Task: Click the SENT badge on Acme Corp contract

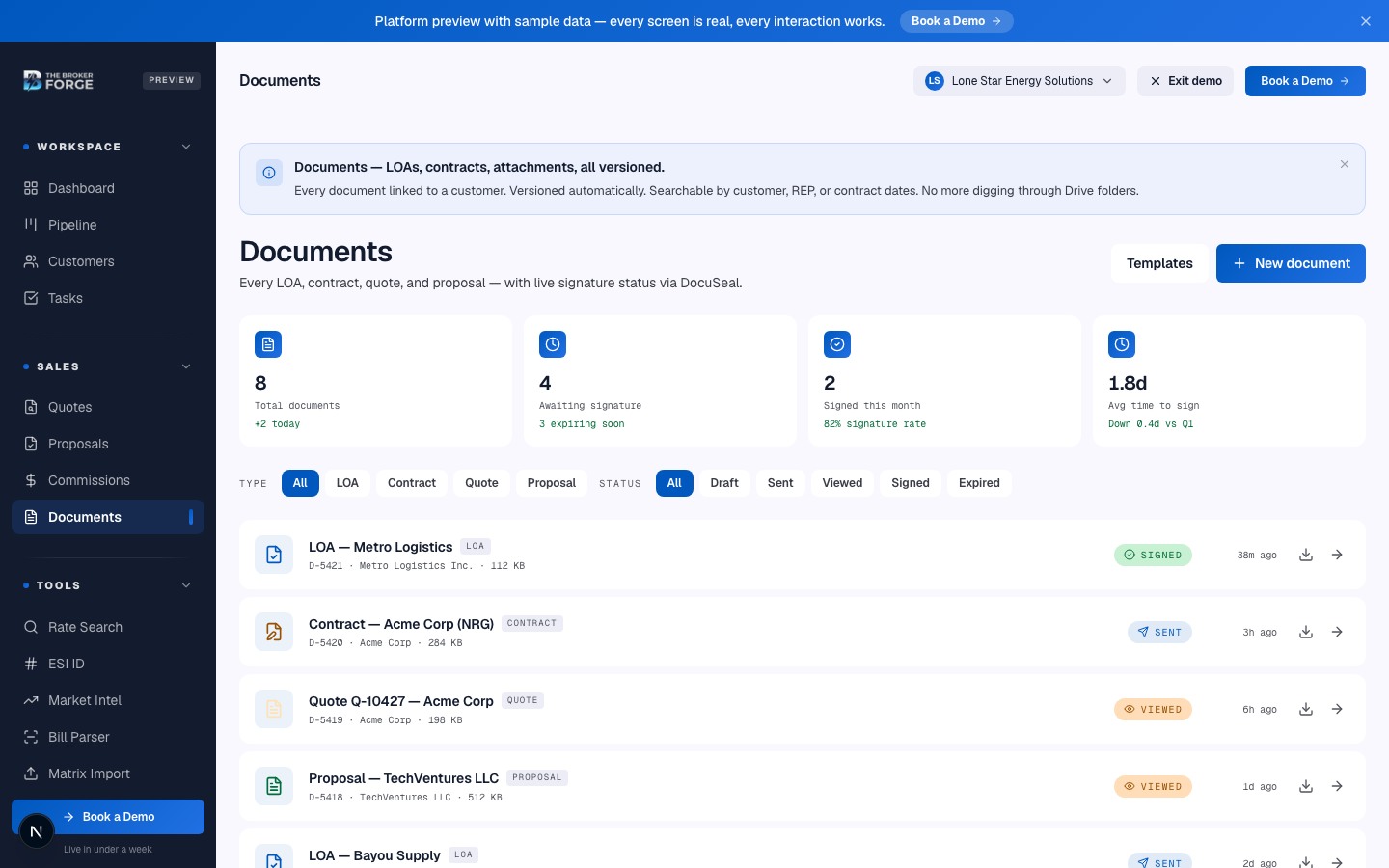Action: click(1159, 632)
